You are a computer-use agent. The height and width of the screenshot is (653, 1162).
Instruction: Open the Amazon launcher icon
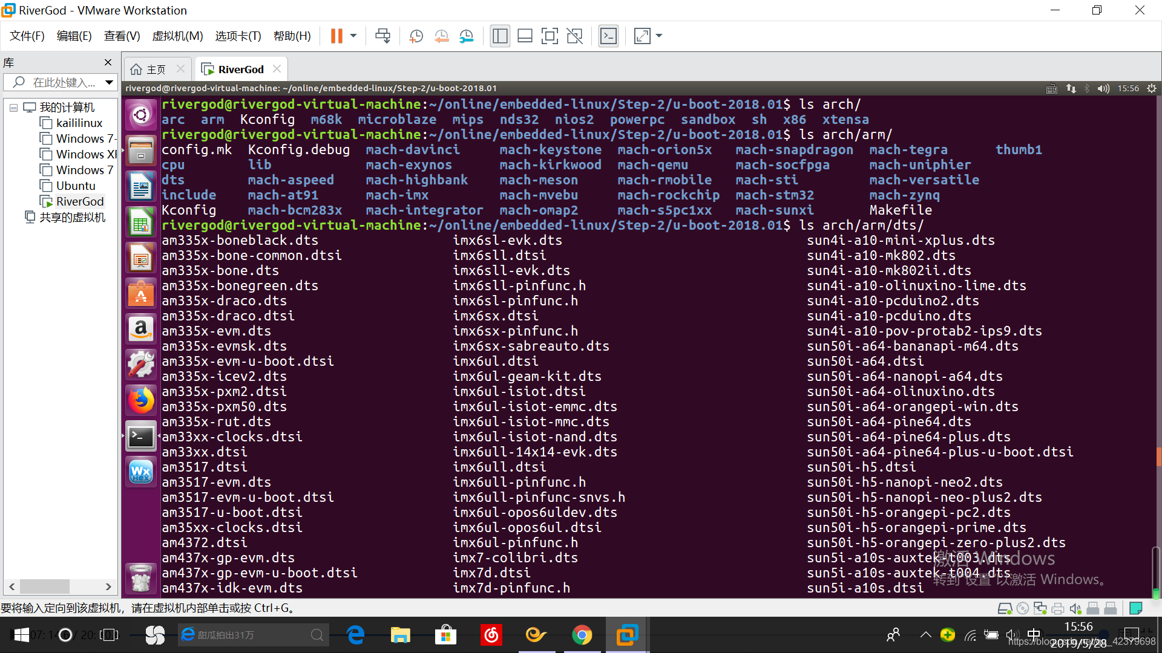click(141, 329)
